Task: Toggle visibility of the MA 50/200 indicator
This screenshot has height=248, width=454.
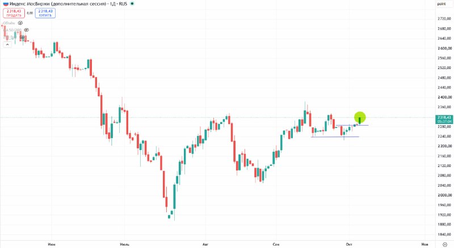Action: coord(26,30)
